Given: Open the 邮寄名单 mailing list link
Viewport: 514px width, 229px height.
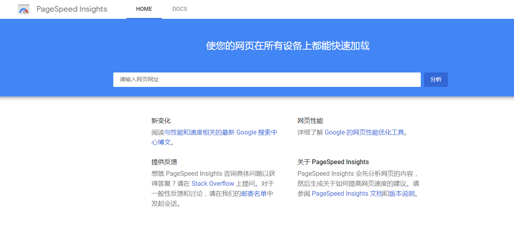Looking at the screenshot, I should [254, 194].
